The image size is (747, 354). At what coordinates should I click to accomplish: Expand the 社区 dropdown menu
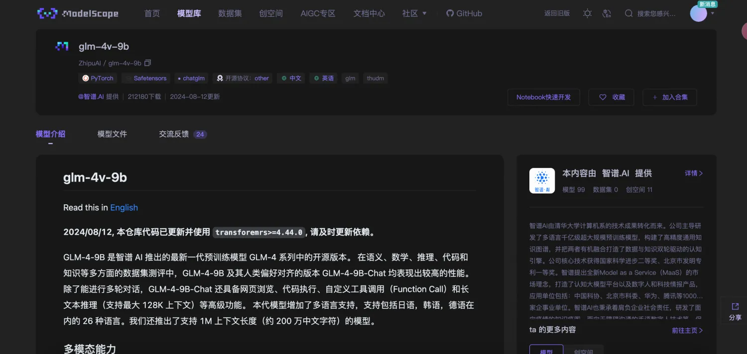pyautogui.click(x=414, y=13)
